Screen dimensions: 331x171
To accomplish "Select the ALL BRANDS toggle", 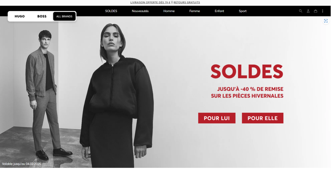I will point(64,16).
